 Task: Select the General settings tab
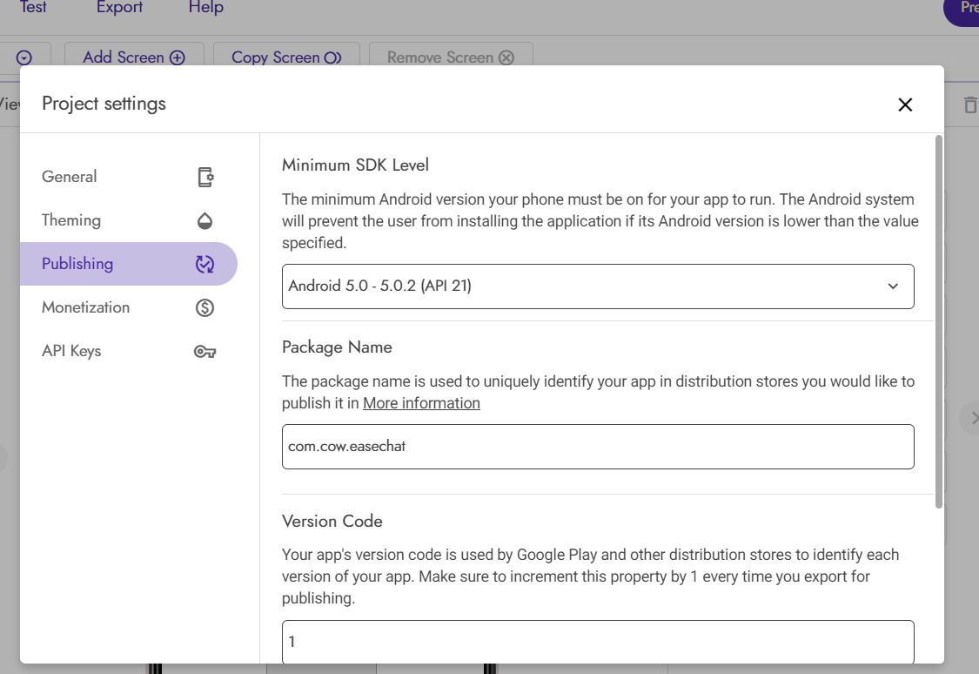pyautogui.click(x=70, y=177)
